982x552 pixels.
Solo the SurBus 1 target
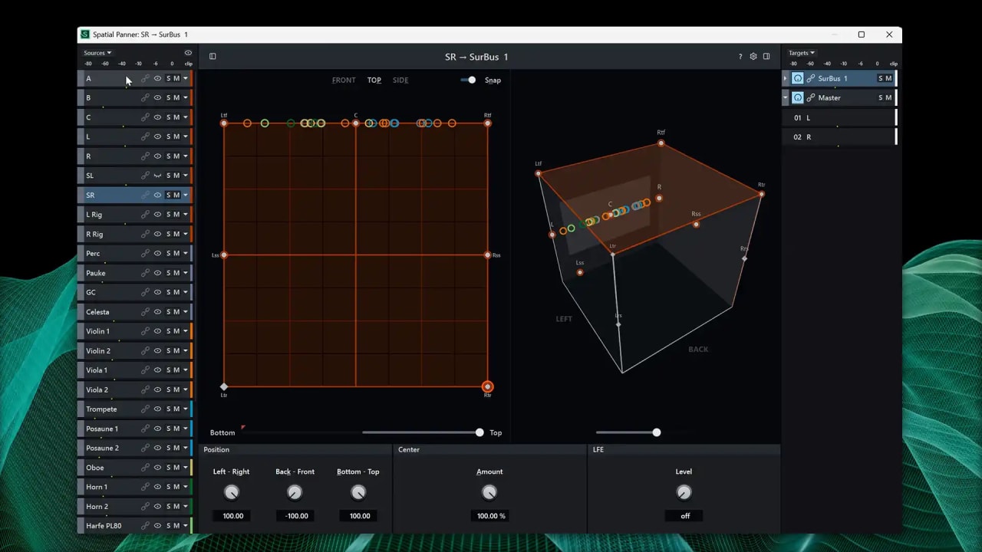pyautogui.click(x=881, y=78)
